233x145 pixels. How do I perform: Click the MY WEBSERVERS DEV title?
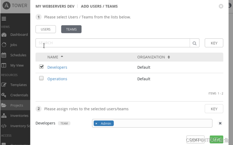(55, 6)
